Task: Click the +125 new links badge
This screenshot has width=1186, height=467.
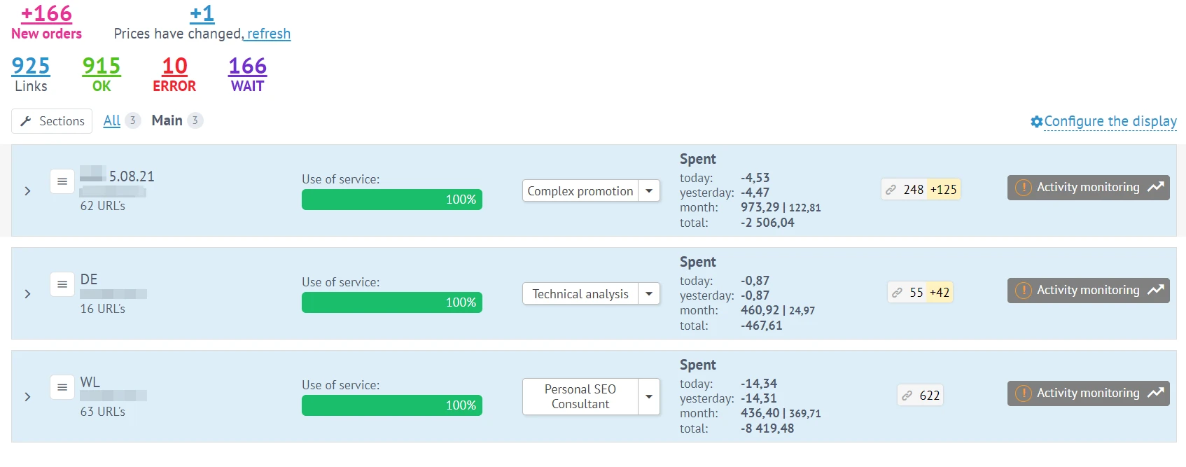Action: tap(943, 190)
